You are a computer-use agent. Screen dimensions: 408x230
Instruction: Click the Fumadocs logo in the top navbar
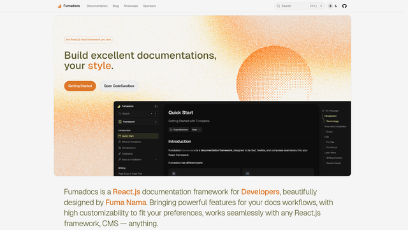tap(69, 6)
